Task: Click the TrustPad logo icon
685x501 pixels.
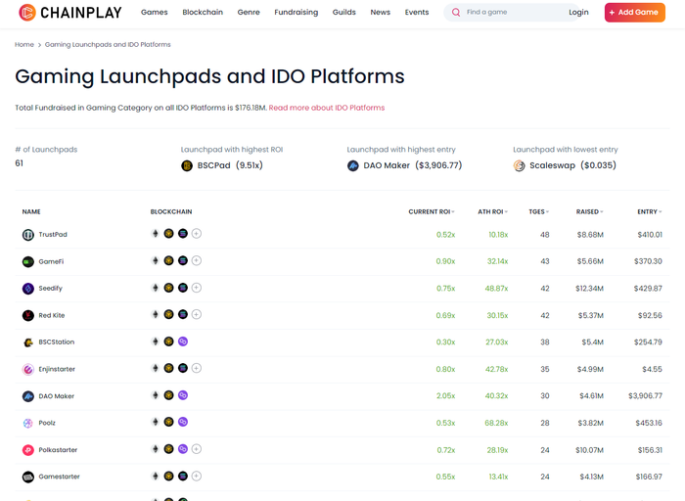Action: [x=28, y=235]
